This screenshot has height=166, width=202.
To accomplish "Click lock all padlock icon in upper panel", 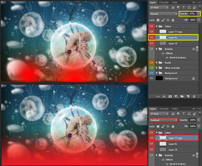I will pos(173,20).
